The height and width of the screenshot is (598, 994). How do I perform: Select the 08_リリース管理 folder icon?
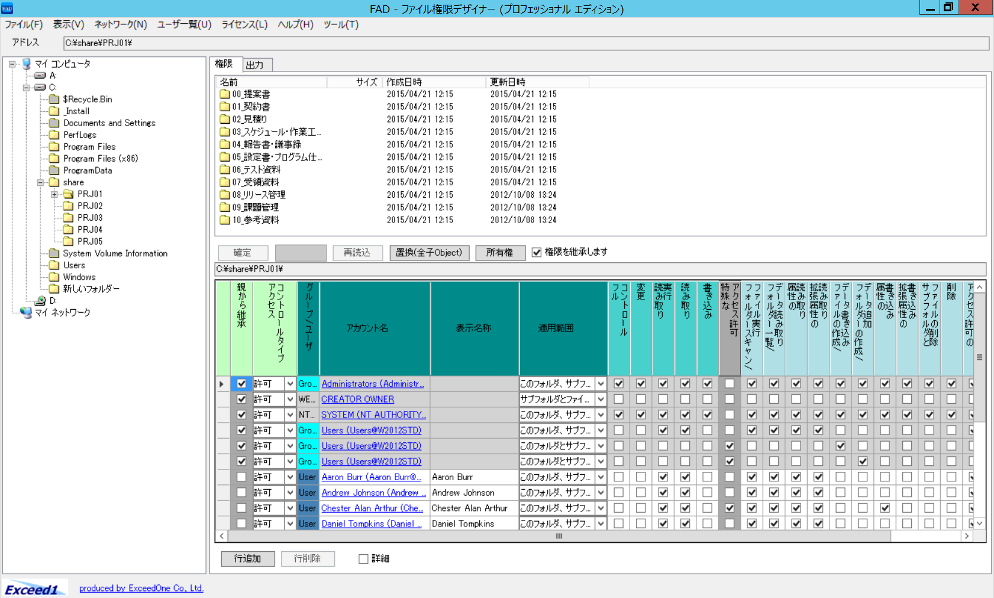point(225,195)
